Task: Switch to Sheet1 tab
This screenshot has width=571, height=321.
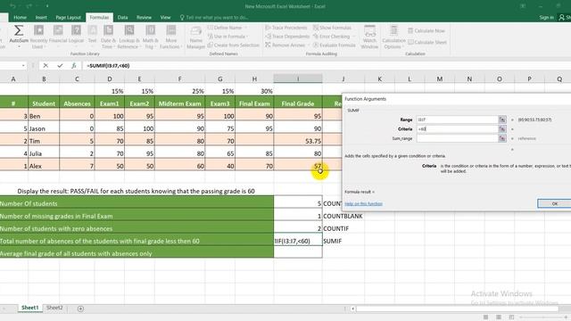Action: click(29, 308)
